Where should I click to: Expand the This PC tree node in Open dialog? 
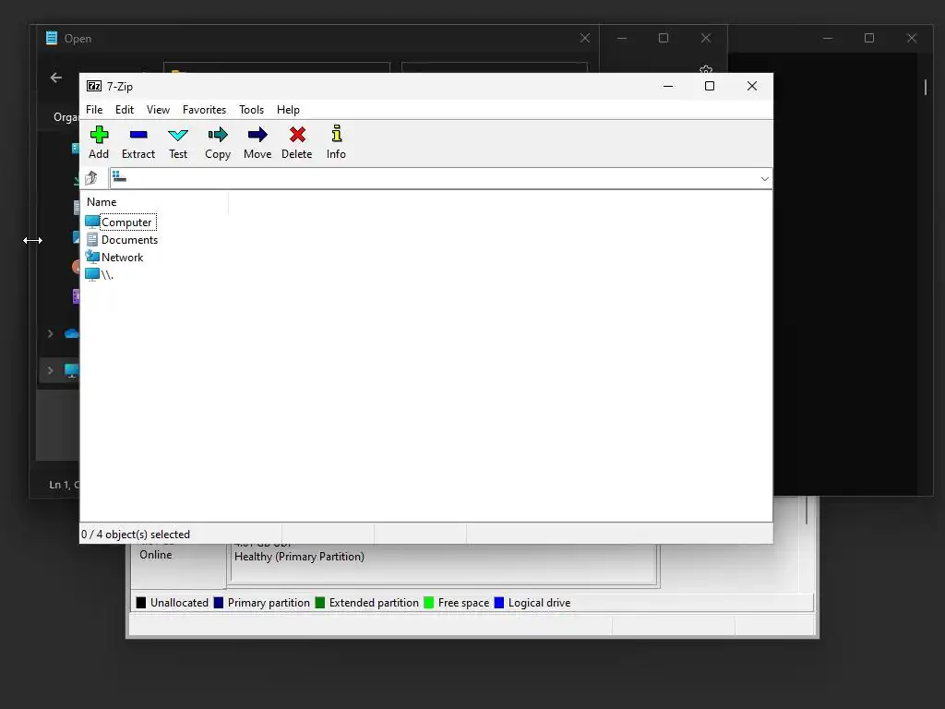point(51,370)
